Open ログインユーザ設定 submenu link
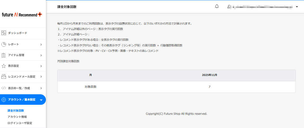The height and width of the screenshot is (128, 304). pos(20,123)
